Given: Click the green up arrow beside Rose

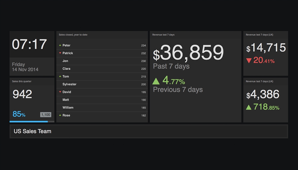Looking at the screenshot, I should [x=60, y=115].
